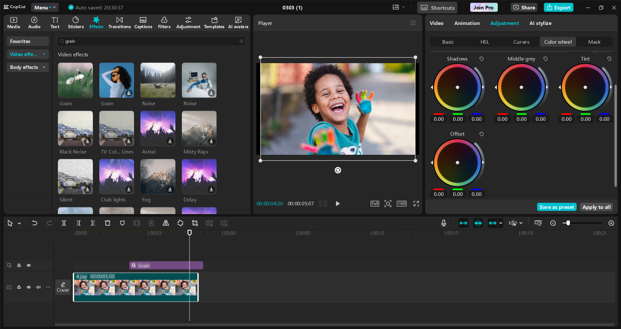Screen dimensions: 621x329
Task: Click Save as preset
Action: 556,207
